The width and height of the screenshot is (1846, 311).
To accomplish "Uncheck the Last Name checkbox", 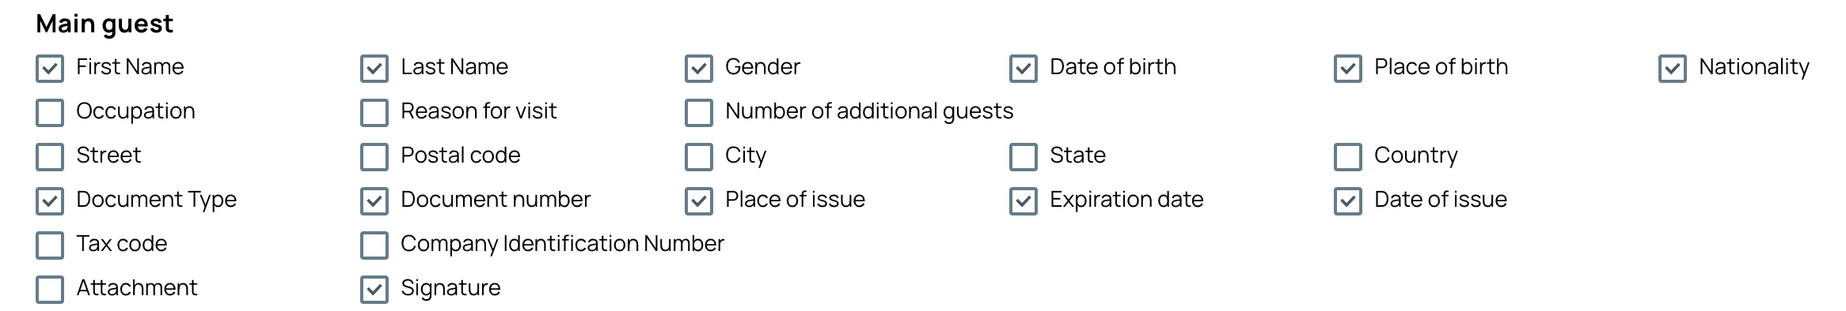I will click(x=374, y=69).
